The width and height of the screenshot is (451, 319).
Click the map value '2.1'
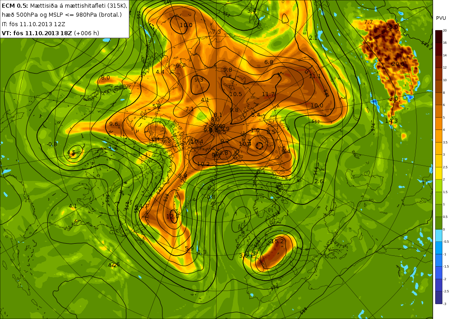click(x=313, y=38)
